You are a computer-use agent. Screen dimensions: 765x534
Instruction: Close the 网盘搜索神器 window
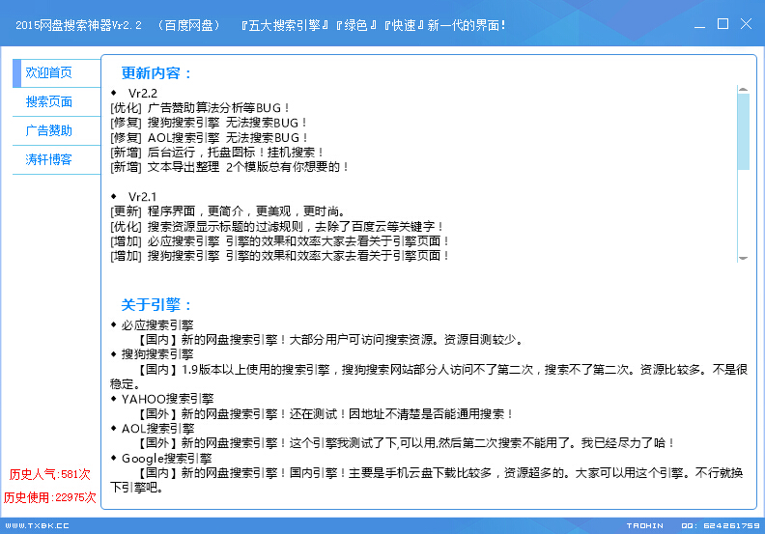tap(746, 24)
